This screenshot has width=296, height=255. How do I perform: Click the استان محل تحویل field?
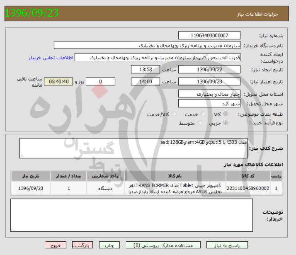coord(209,94)
